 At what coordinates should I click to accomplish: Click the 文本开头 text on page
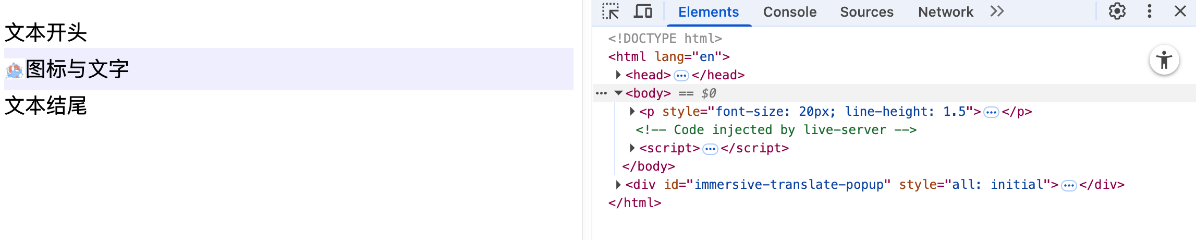46,33
